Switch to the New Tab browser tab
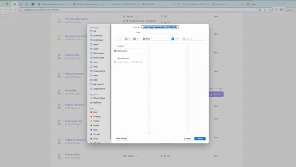The image size is (296, 167). [x=158, y=4]
